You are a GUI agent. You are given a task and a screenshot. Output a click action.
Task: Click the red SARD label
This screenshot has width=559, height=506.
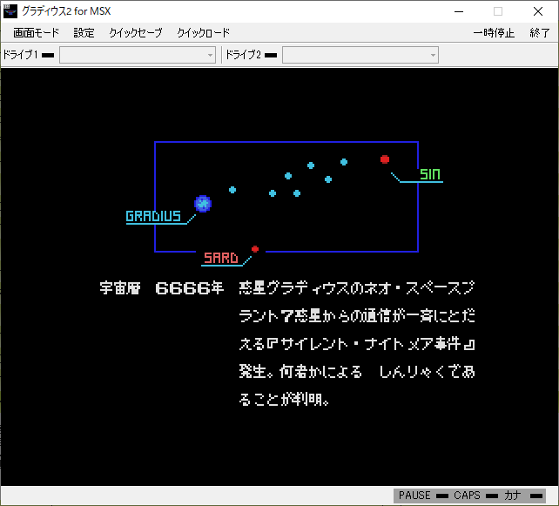220,258
